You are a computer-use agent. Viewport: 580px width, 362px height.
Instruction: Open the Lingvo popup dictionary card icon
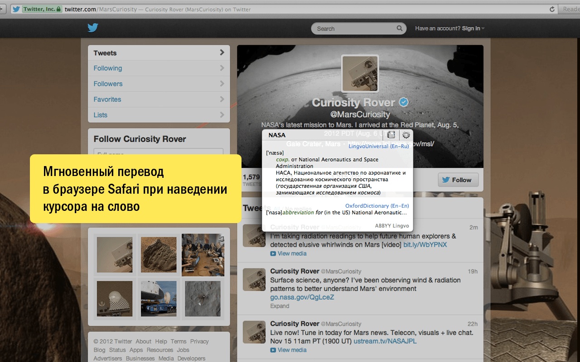click(x=391, y=135)
